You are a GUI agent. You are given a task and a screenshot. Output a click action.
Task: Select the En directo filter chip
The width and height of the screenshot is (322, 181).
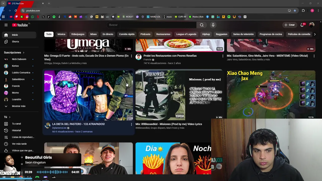(108, 34)
